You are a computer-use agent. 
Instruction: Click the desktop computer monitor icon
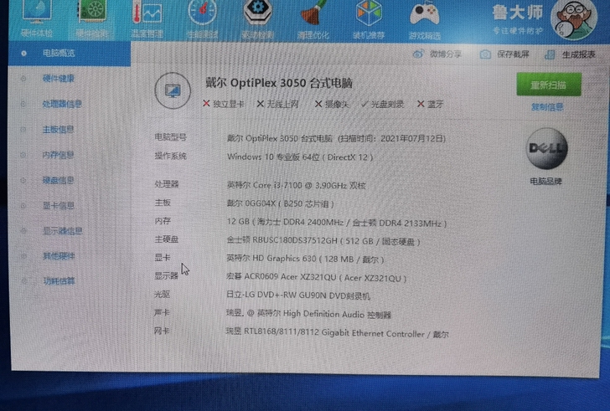click(173, 90)
